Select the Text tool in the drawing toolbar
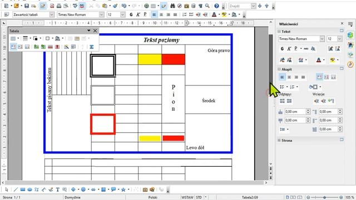 [x=57, y=189]
